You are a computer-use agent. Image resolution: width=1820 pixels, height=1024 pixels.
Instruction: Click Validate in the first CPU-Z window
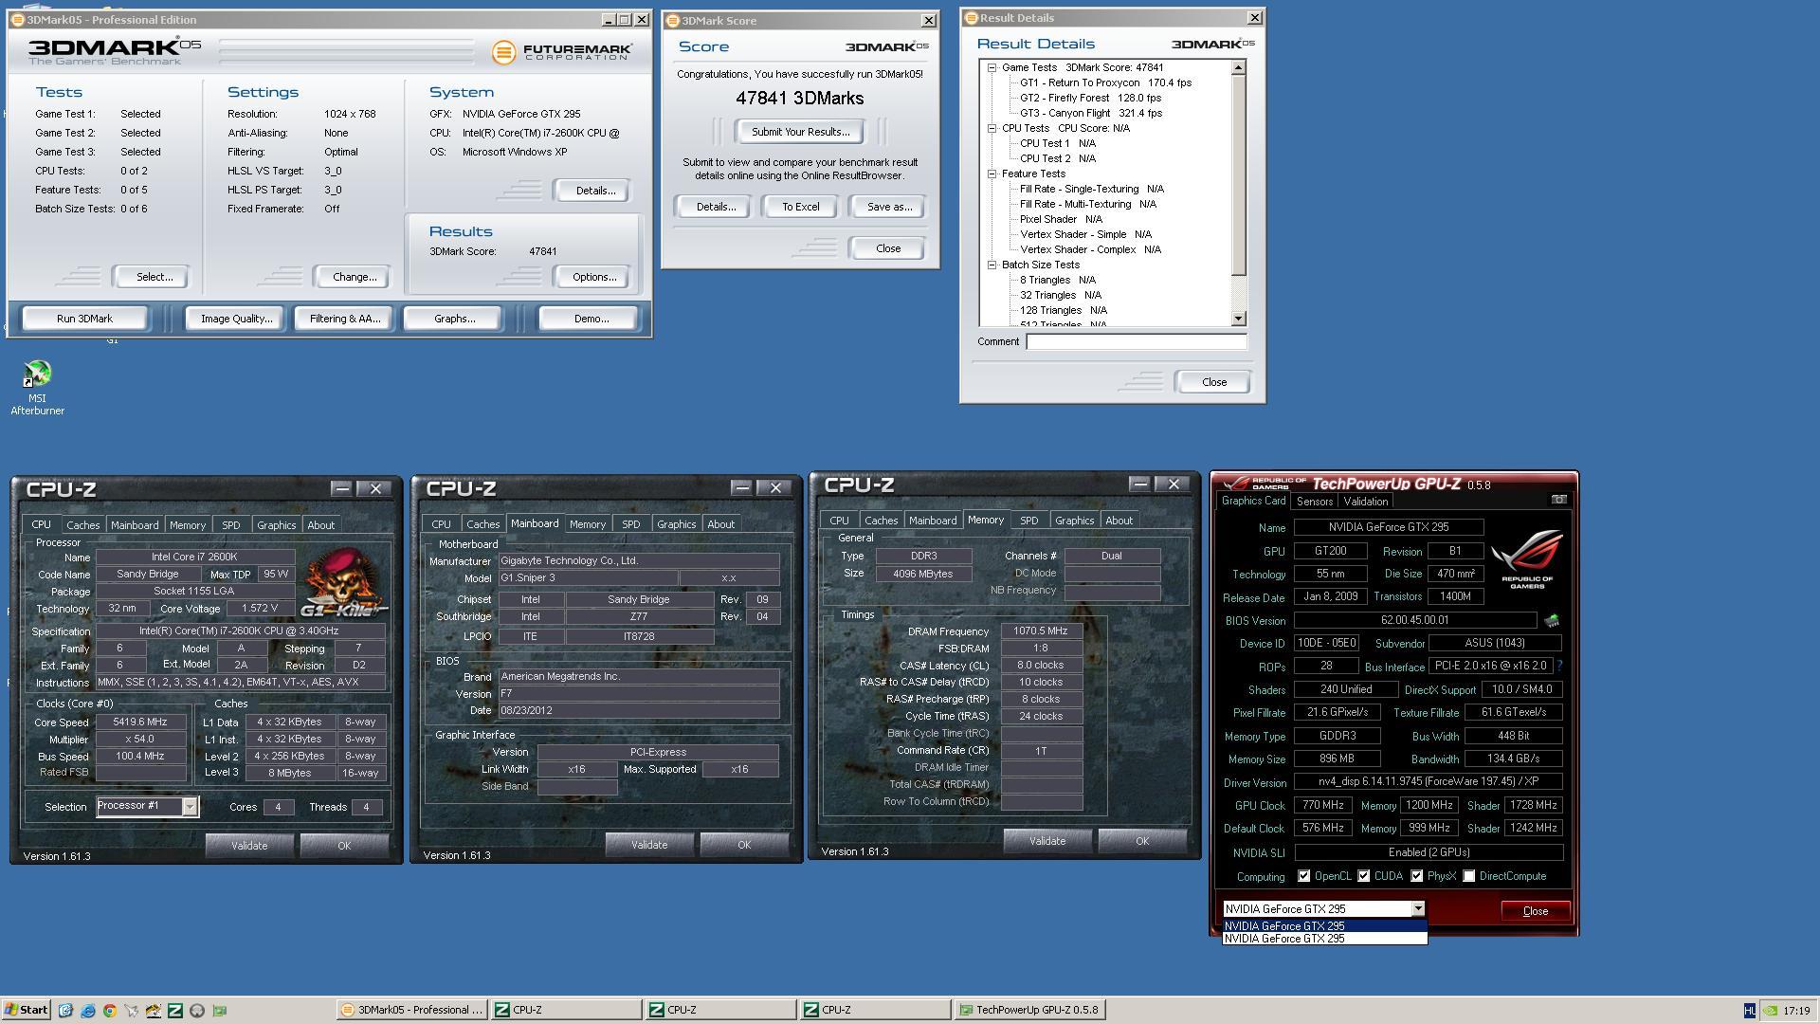(249, 846)
